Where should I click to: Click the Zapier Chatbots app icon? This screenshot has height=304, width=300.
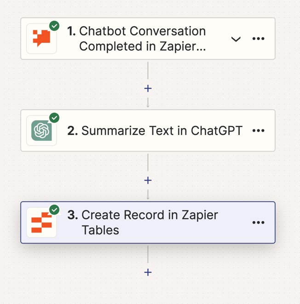tap(41, 39)
